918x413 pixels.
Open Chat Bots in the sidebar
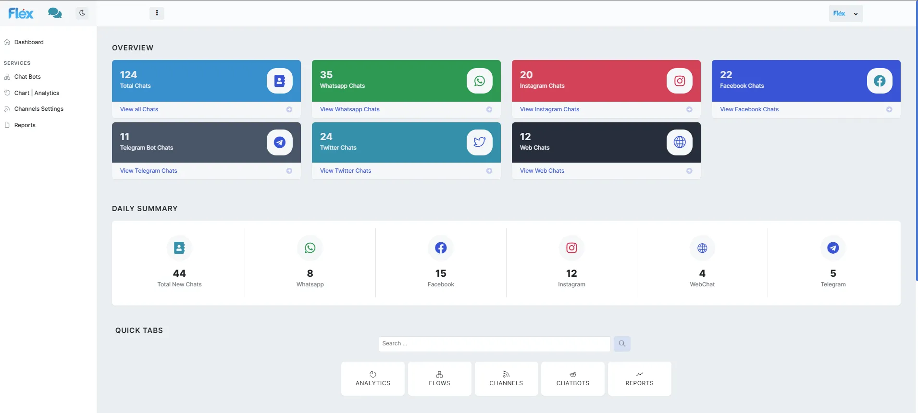(27, 77)
